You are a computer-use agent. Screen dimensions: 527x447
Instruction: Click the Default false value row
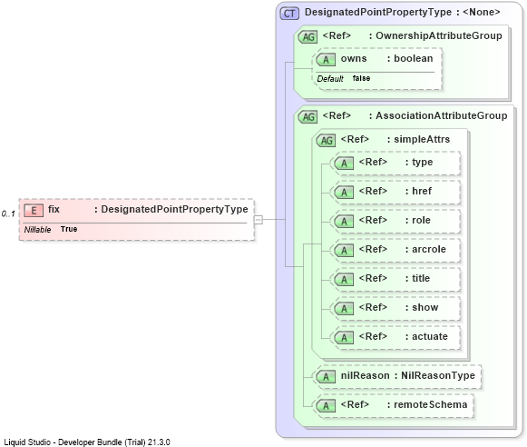pyautogui.click(x=344, y=78)
